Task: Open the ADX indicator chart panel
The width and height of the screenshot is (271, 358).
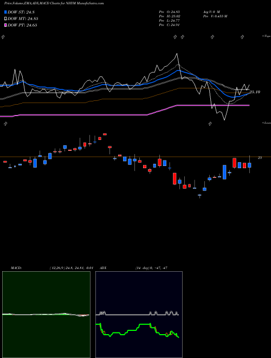Action: coord(139,315)
